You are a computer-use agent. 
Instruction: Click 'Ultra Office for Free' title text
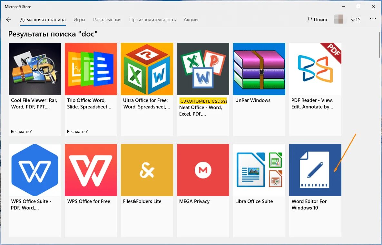(146, 104)
